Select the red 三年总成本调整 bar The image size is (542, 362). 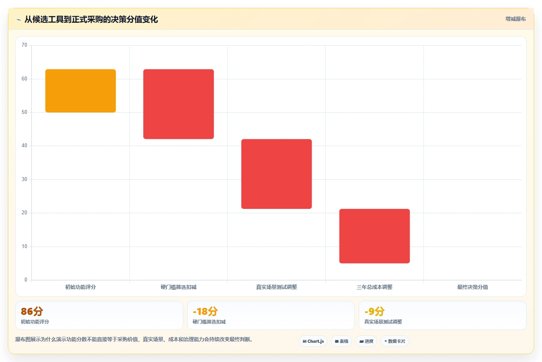tap(374, 236)
